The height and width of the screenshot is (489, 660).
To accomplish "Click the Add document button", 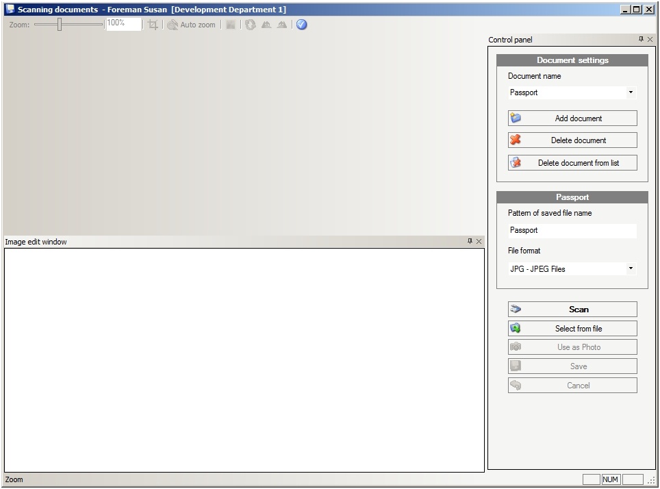I will click(572, 118).
